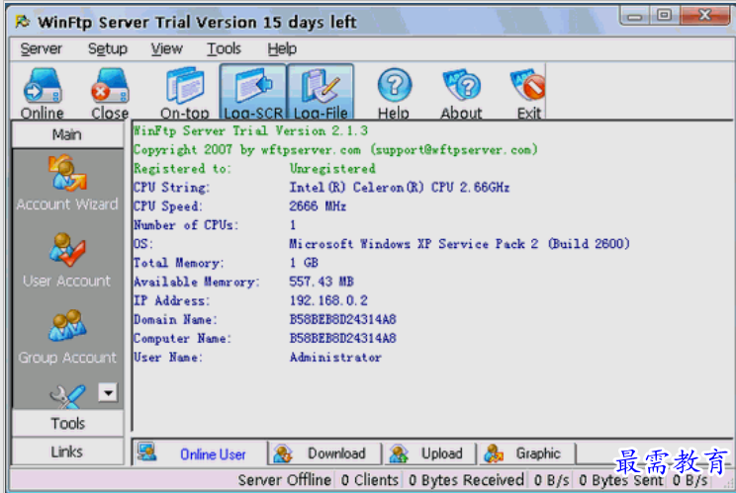Screen dimensions: 736x493
Task: Click the '557.43 MB' available memory value
Action: click(x=322, y=282)
